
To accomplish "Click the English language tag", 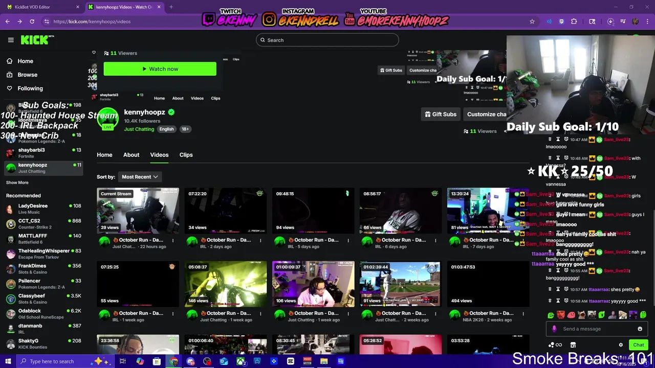I will click(166, 129).
